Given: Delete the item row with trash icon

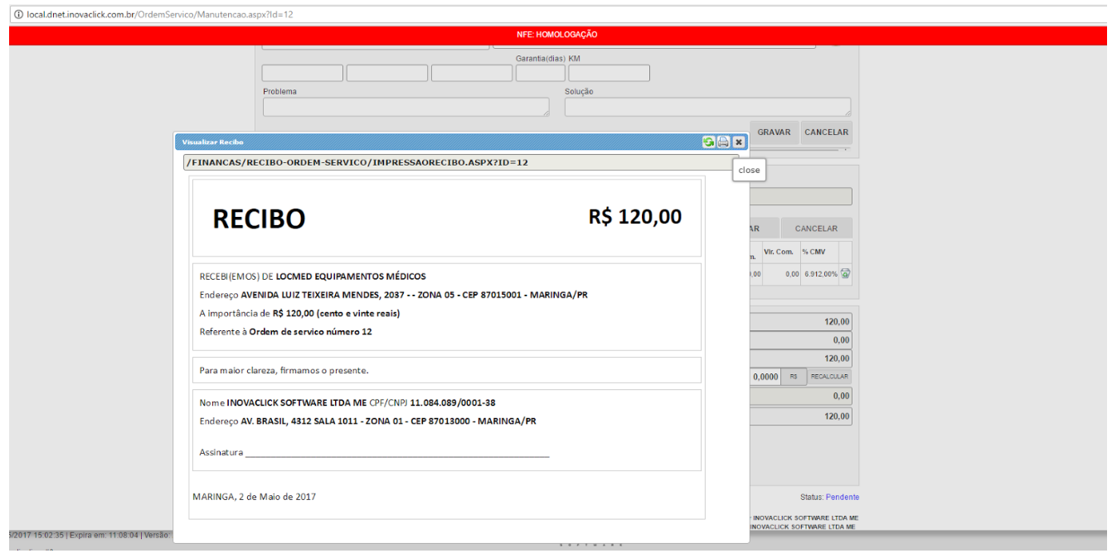Looking at the screenshot, I should tap(845, 274).
